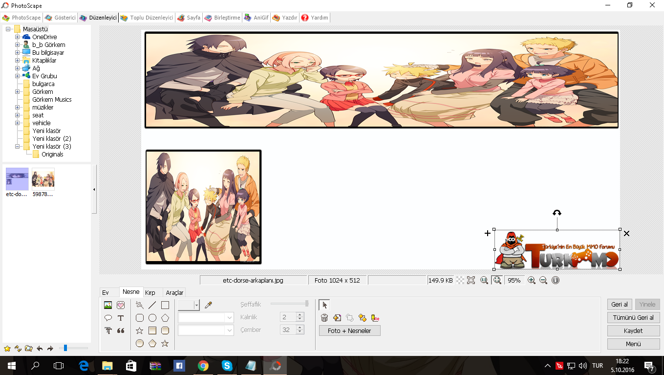Select the outline circle tool

pos(152,318)
